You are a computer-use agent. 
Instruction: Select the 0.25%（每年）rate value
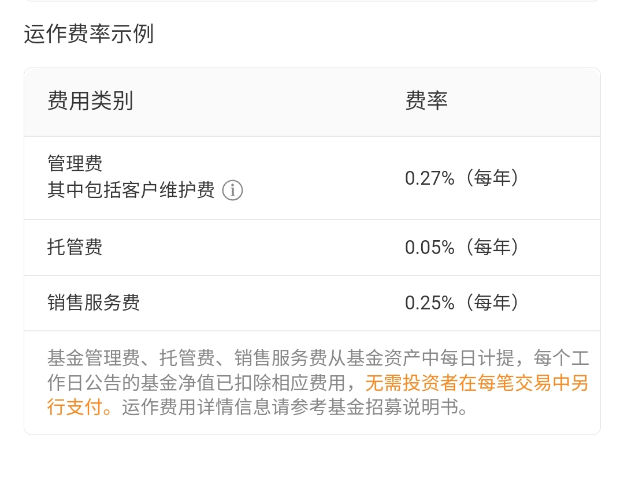pos(462,302)
